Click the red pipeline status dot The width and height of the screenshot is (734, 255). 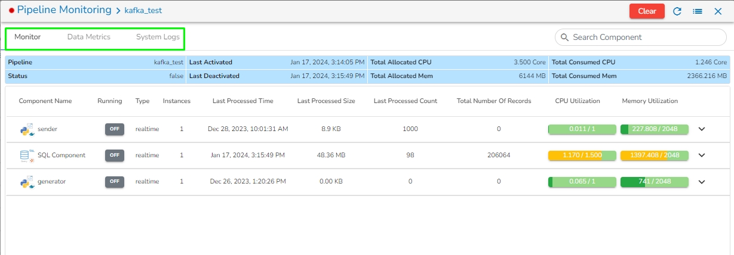(x=11, y=11)
